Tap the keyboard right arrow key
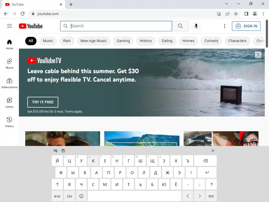This screenshot has height=202, width=269. [200, 196]
